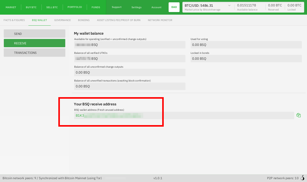
Task: Open the Settings page
Action: point(136,7)
